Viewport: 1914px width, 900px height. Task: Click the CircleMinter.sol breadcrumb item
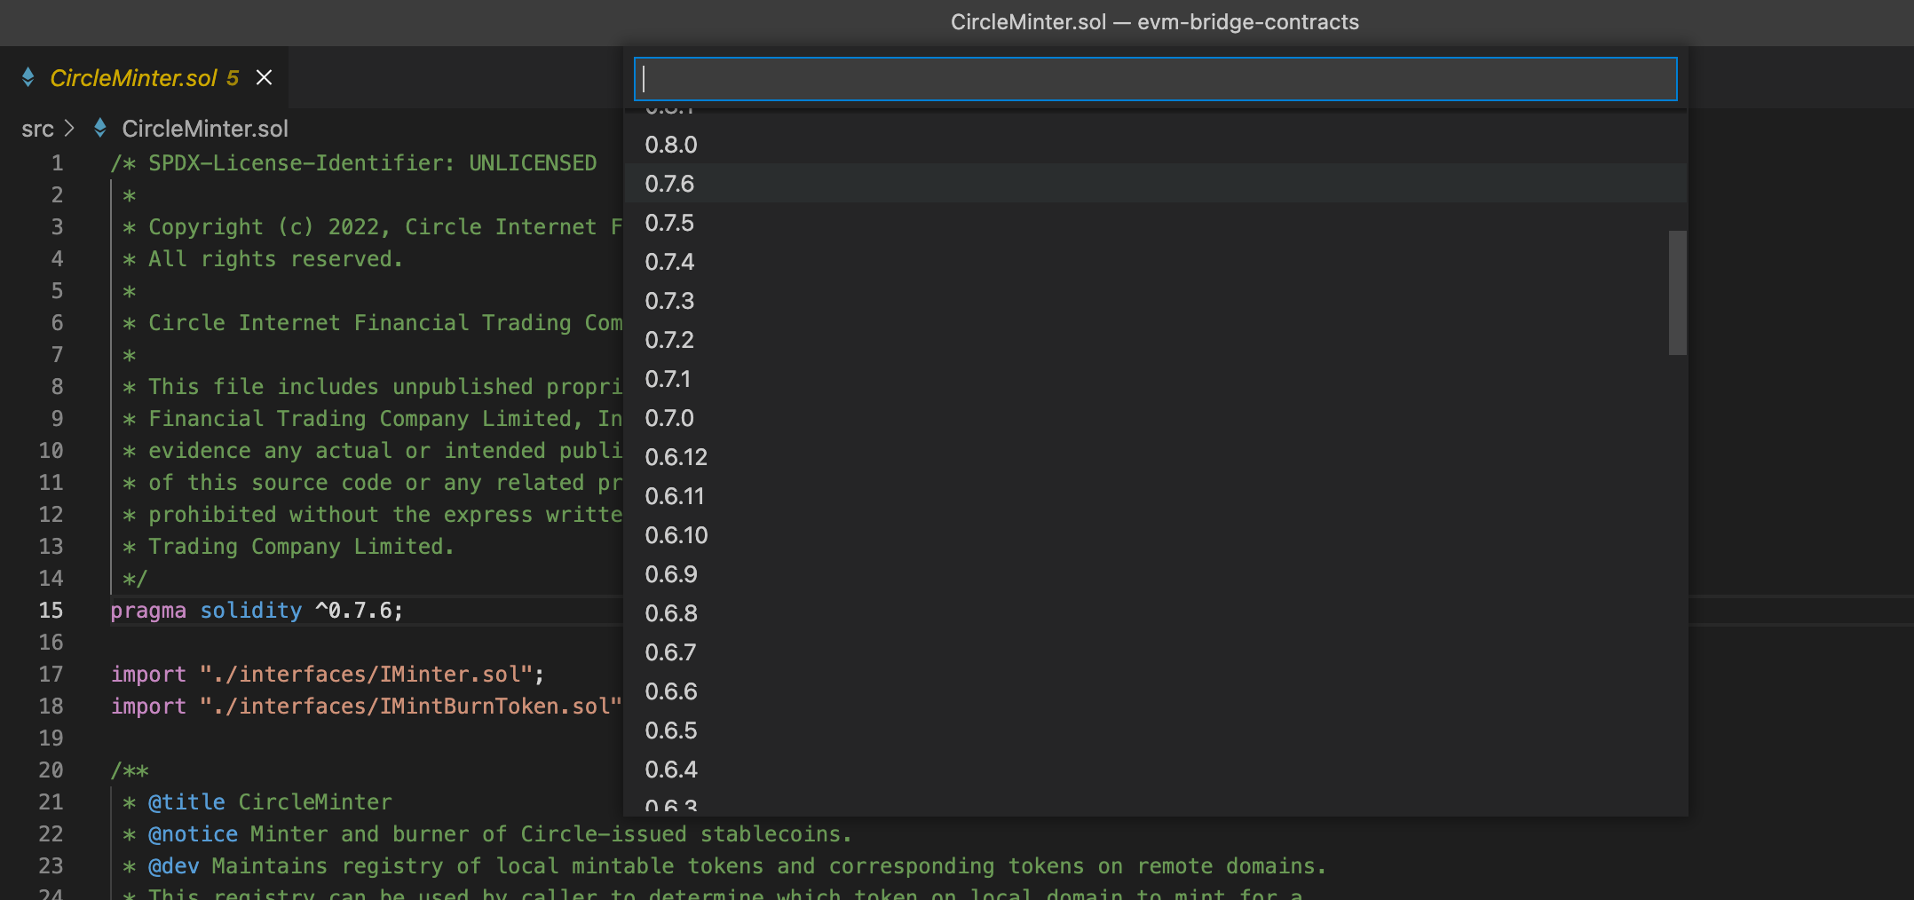pos(205,130)
